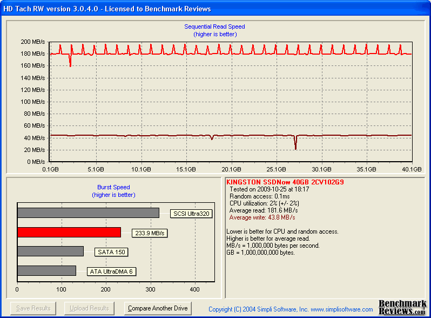Open the www.simplisoftware.com copyright link
The width and height of the screenshot is (431, 318).
point(342,309)
